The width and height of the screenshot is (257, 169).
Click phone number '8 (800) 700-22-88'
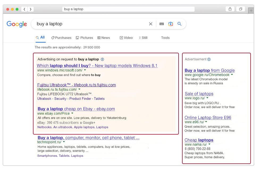tap(197, 149)
